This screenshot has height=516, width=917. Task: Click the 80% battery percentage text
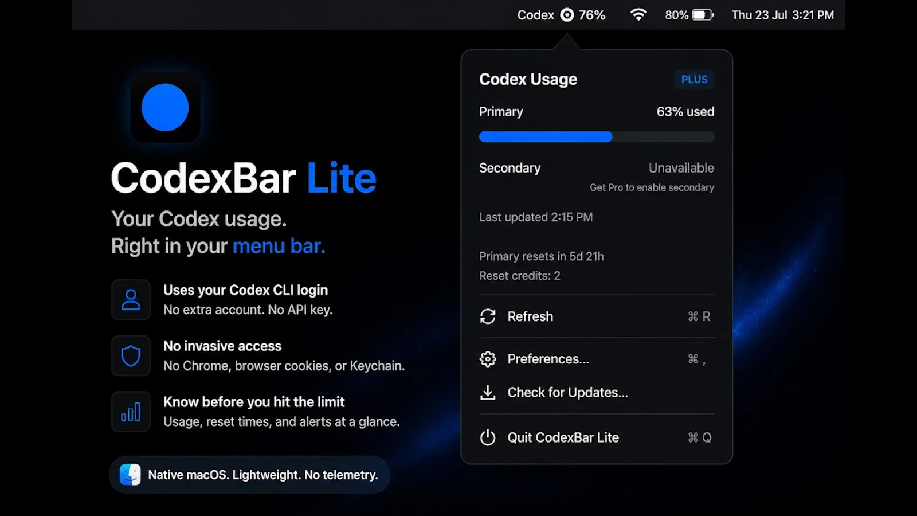[676, 15]
